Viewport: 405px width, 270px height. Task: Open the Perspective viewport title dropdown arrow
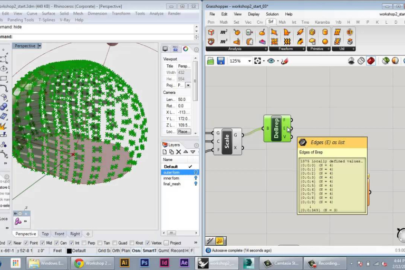[x=40, y=46]
